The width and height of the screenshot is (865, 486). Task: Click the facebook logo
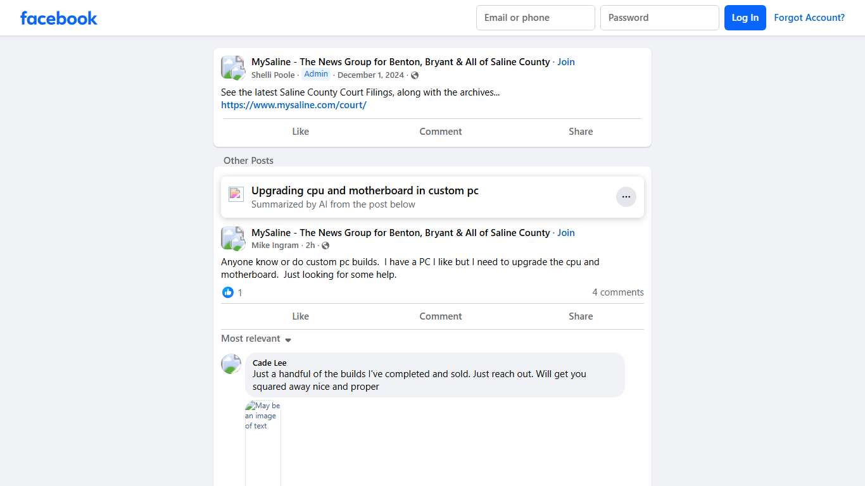[x=58, y=18]
